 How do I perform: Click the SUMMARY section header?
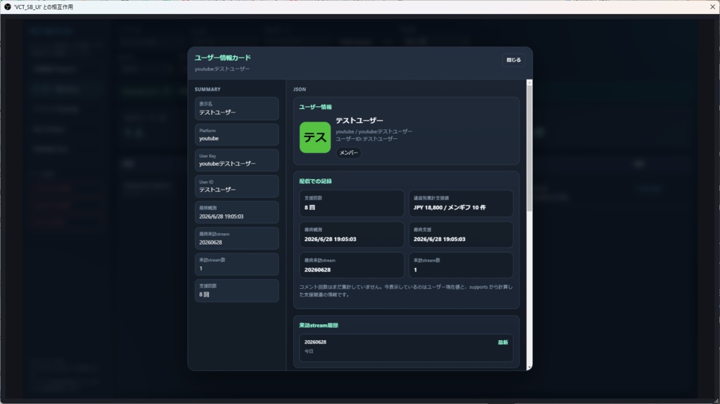click(x=207, y=89)
